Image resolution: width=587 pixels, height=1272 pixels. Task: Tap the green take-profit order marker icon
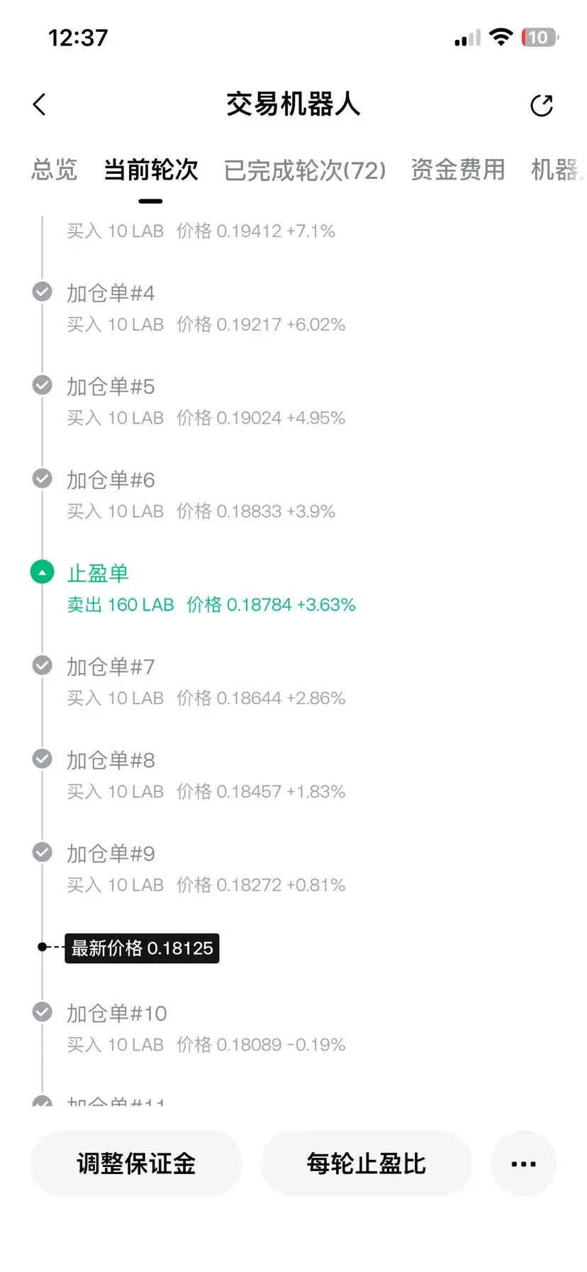[43, 572]
